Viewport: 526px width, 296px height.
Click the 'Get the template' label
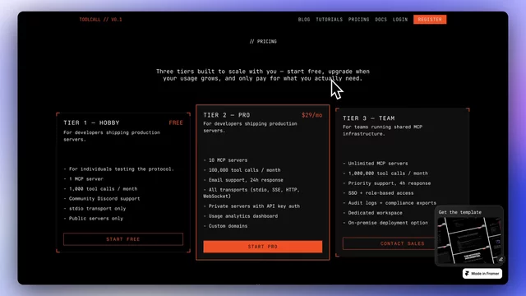point(460,212)
